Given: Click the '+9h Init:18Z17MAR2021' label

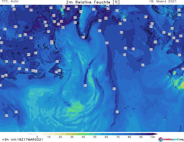Looking at the screenshot, I should [22, 139].
